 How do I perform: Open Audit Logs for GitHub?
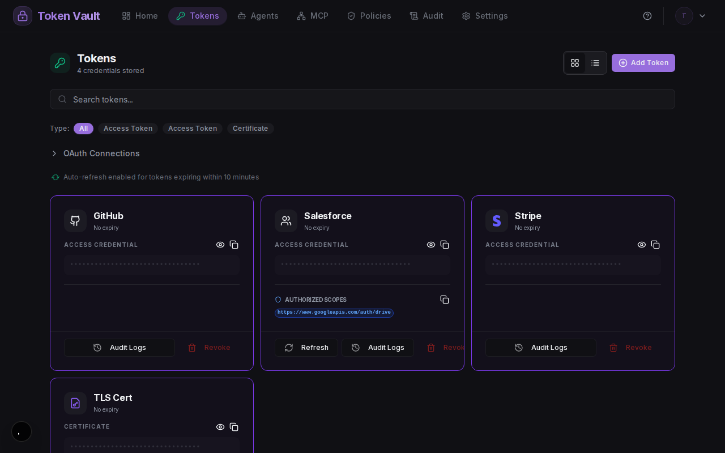(120, 348)
